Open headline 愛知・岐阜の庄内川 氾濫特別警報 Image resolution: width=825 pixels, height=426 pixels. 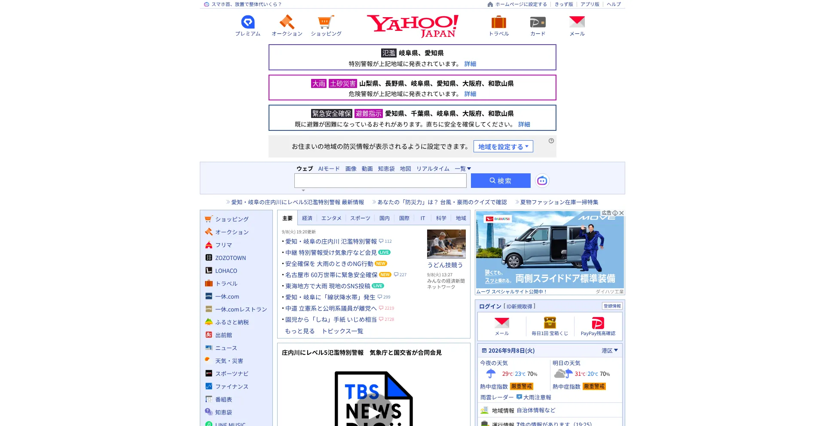(x=331, y=242)
